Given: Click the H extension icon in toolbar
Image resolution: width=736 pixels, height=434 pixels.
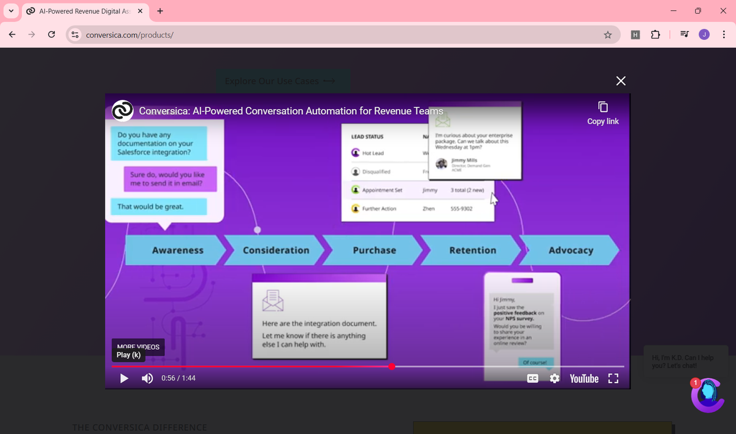Looking at the screenshot, I should click(635, 35).
